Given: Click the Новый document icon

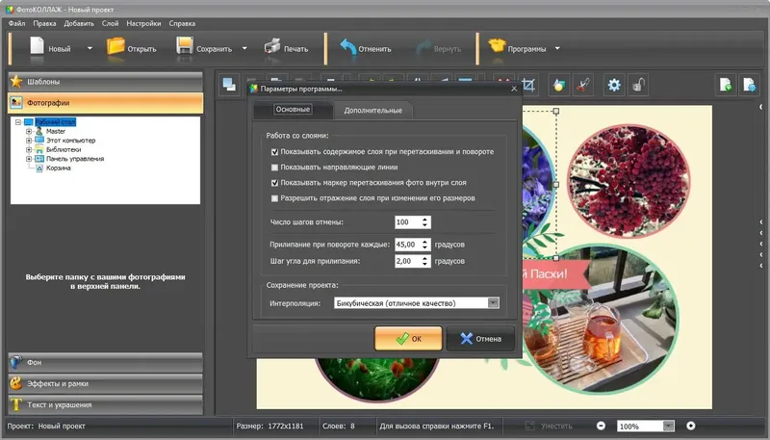Looking at the screenshot, I should click(37, 45).
